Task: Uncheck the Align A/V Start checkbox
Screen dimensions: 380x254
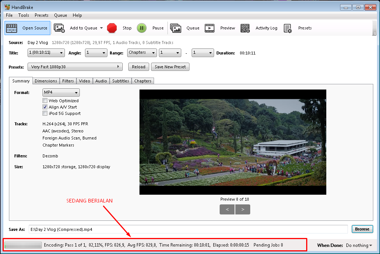Action: click(x=45, y=107)
